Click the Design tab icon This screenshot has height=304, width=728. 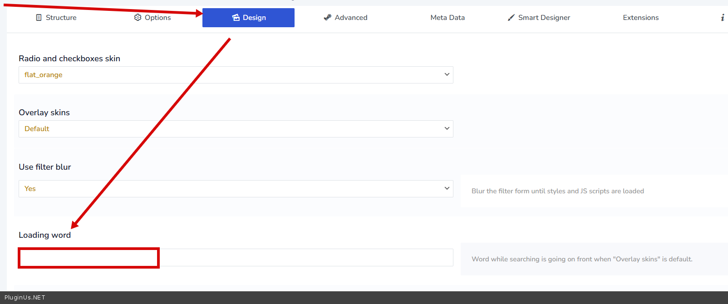(x=236, y=18)
